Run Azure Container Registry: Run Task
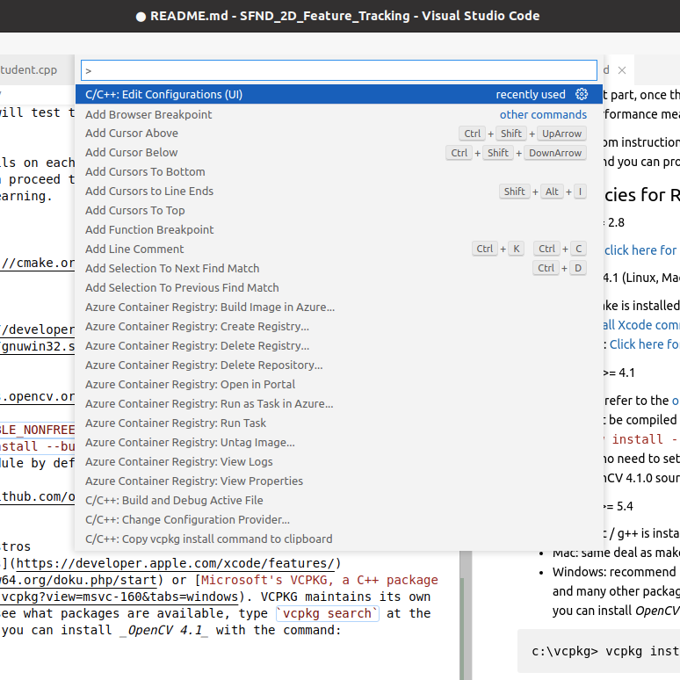Viewport: 680px width, 680px height. (339, 423)
